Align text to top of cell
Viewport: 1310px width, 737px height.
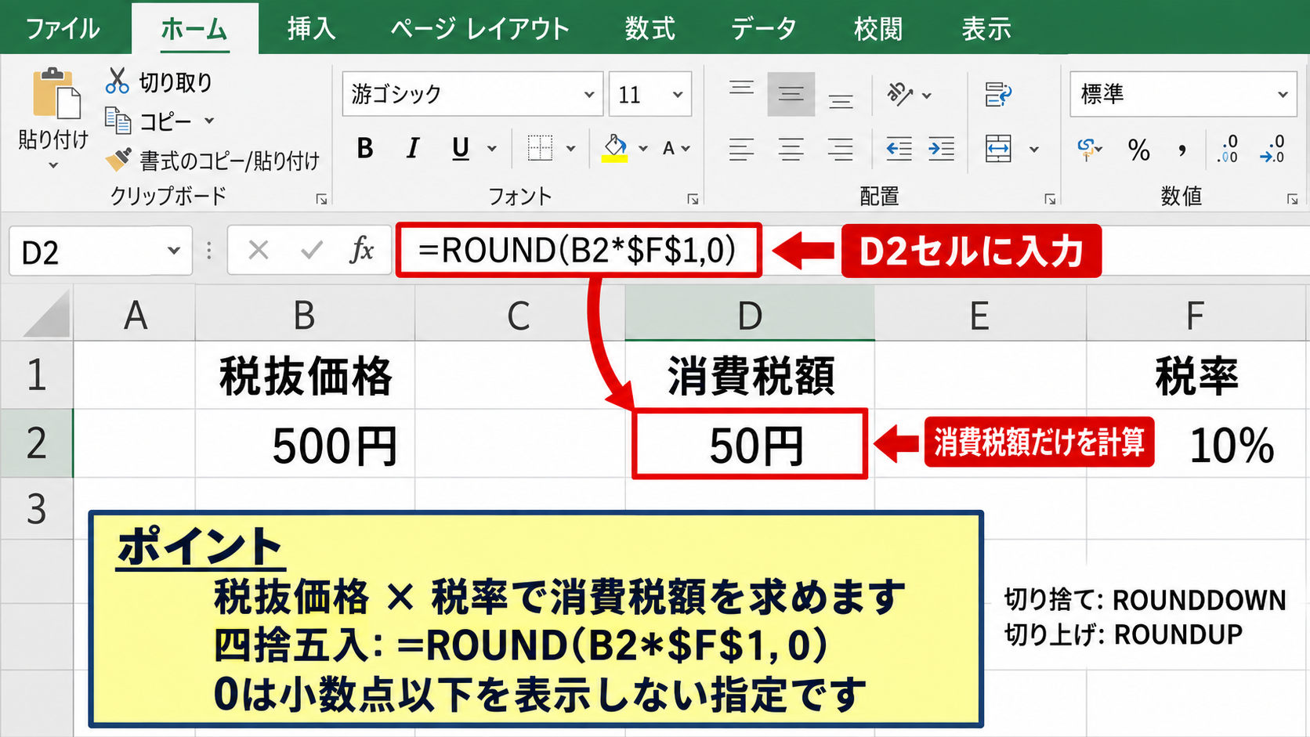pos(741,88)
